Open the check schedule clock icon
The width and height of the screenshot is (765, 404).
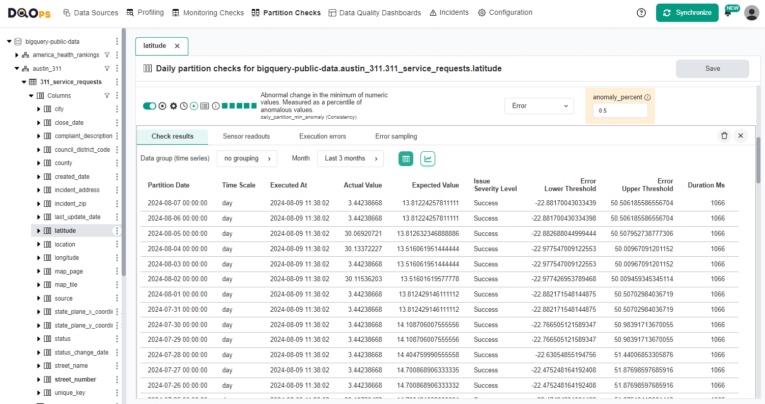click(184, 106)
